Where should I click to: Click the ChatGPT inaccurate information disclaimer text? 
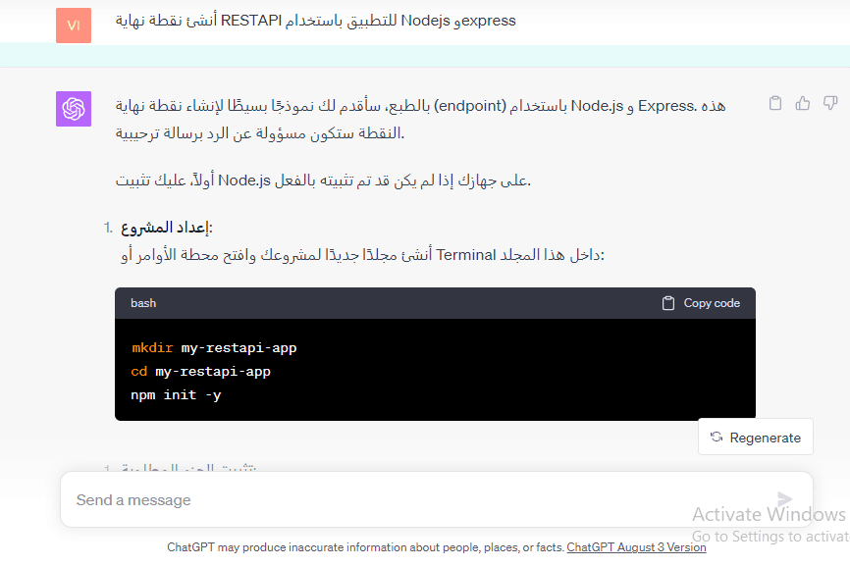click(366, 547)
